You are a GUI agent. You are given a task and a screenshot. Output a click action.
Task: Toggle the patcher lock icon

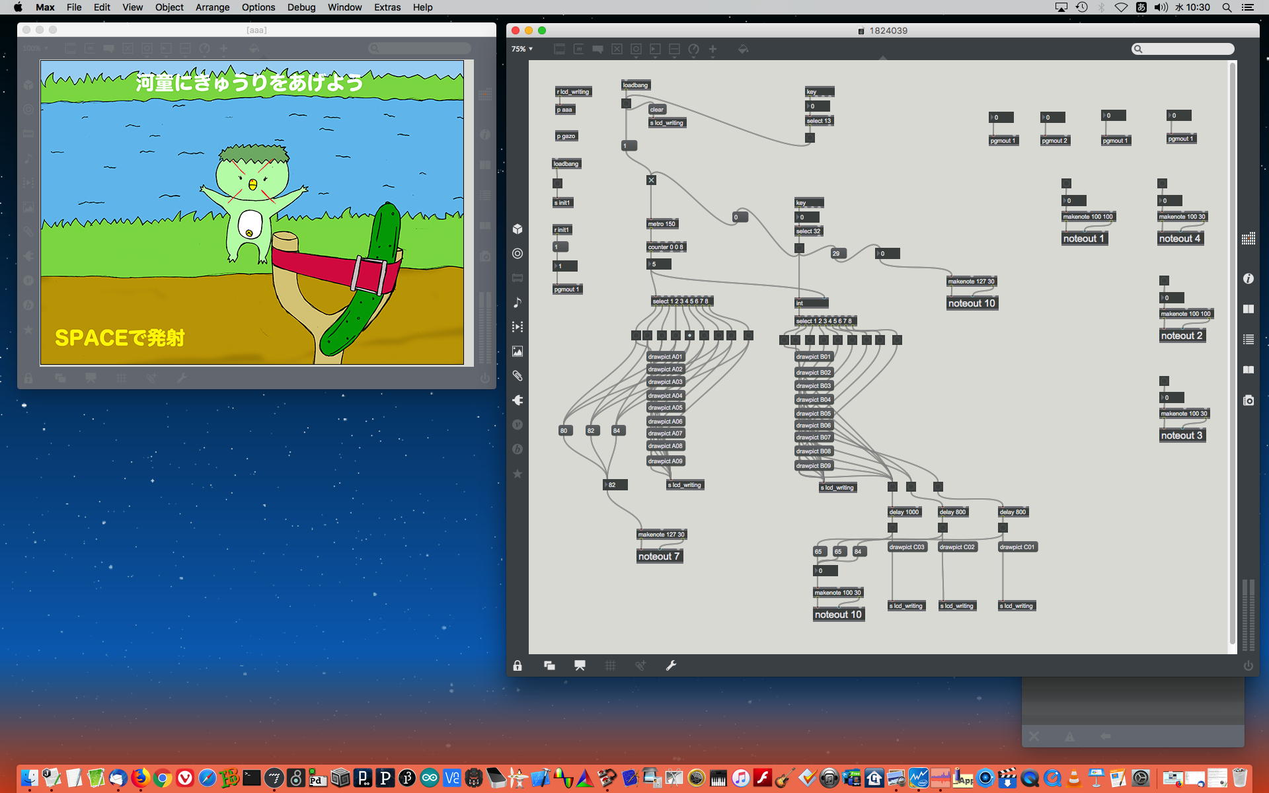518,665
